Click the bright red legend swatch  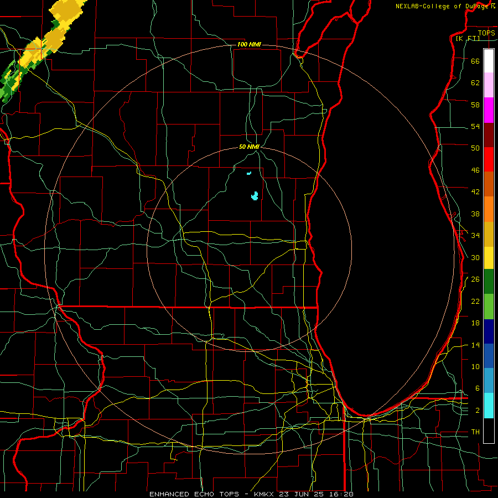point(489,159)
